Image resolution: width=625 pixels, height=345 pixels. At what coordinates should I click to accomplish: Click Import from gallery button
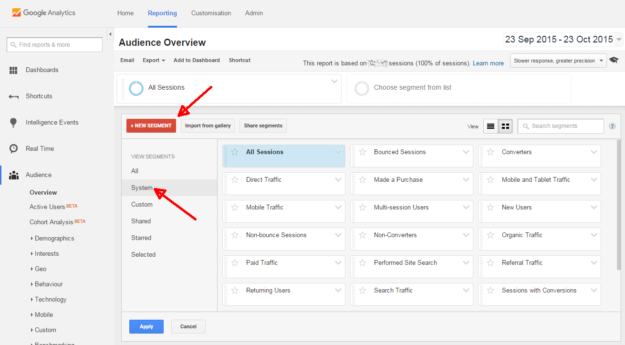pyautogui.click(x=208, y=126)
